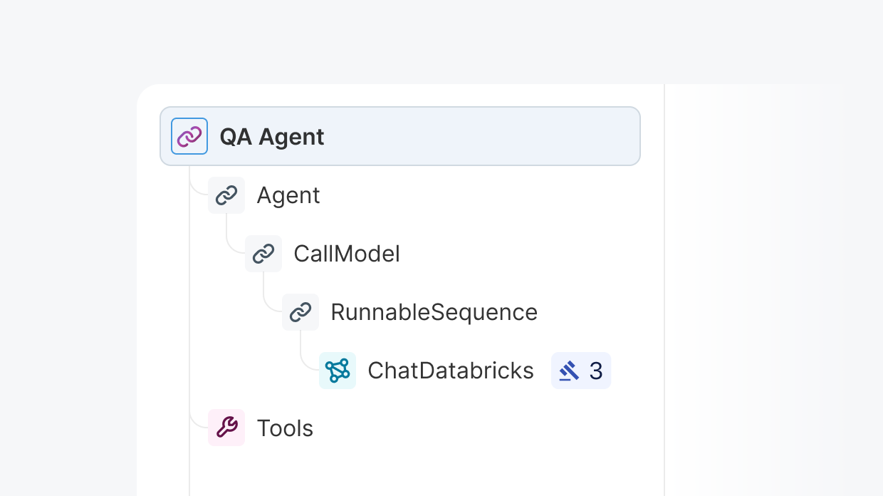Click the vertical divider beside the span tree

point(664,285)
